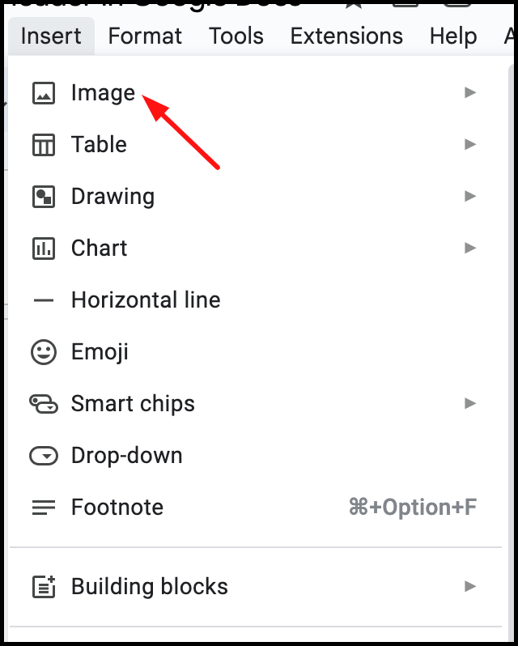Viewport: 518px width, 646px height.
Task: Click the Footnote lines icon
Action: click(x=43, y=507)
